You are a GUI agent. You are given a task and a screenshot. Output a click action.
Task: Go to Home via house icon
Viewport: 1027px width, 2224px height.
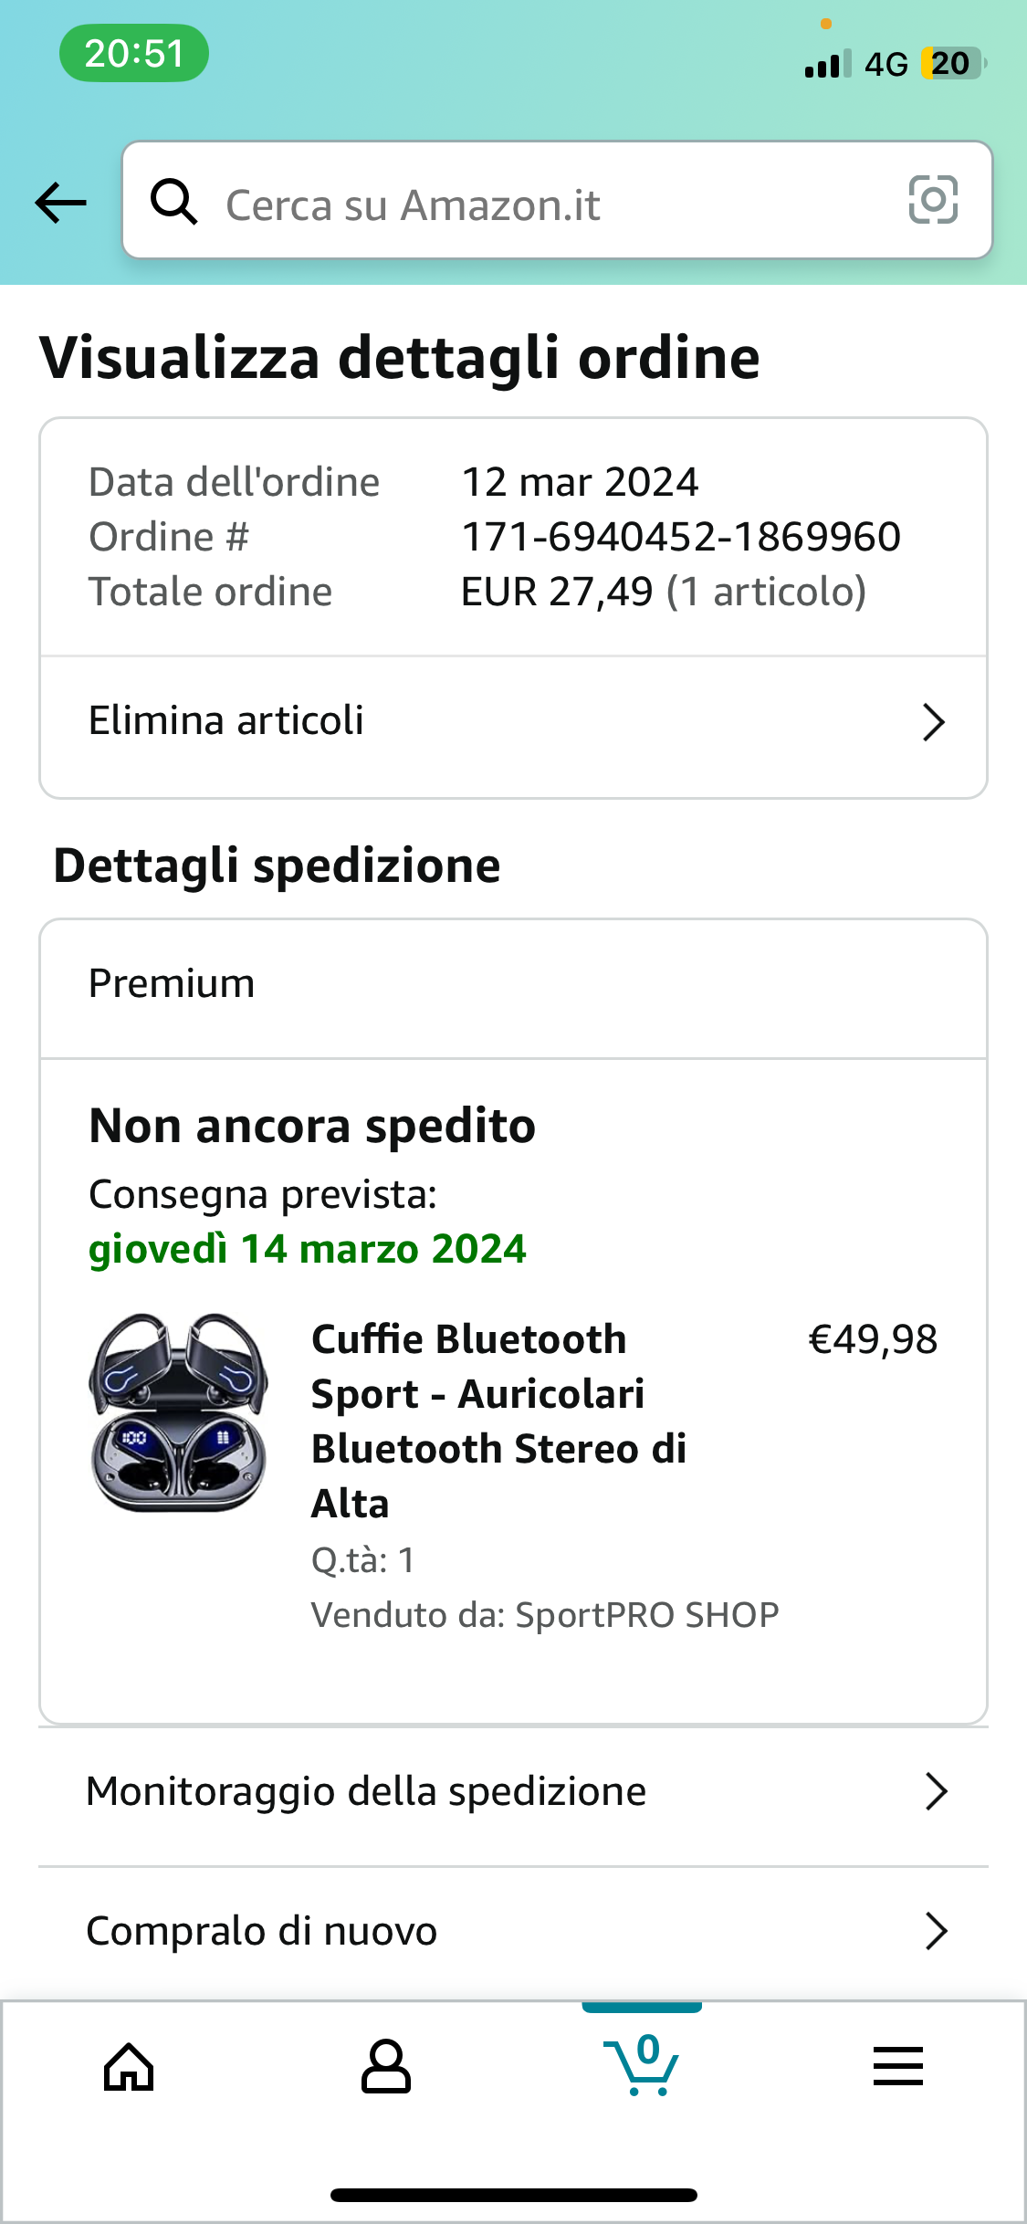click(129, 2067)
